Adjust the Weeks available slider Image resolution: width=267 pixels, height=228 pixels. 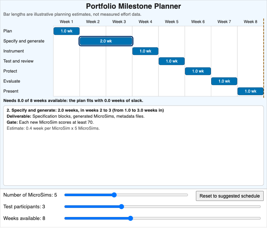click(x=163, y=218)
